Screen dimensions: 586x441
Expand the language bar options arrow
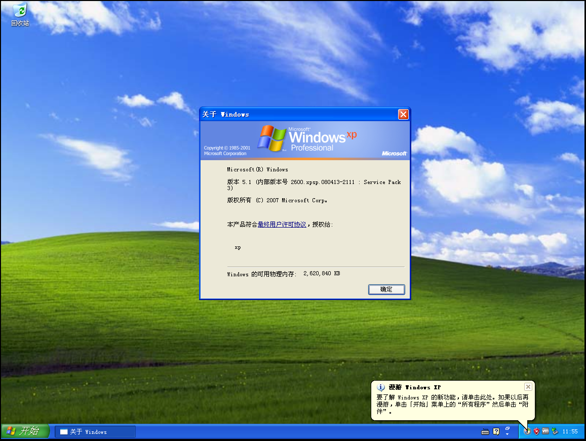pyautogui.click(x=507, y=434)
